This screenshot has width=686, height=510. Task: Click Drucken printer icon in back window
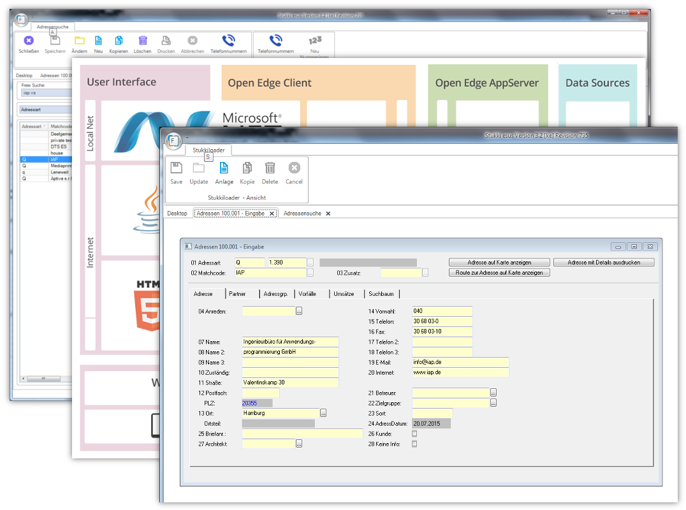point(166,41)
